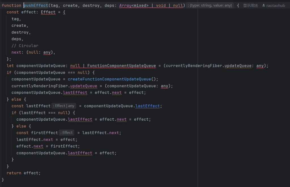
Task: Click the raotaohub author name hint
Action: 276,5
